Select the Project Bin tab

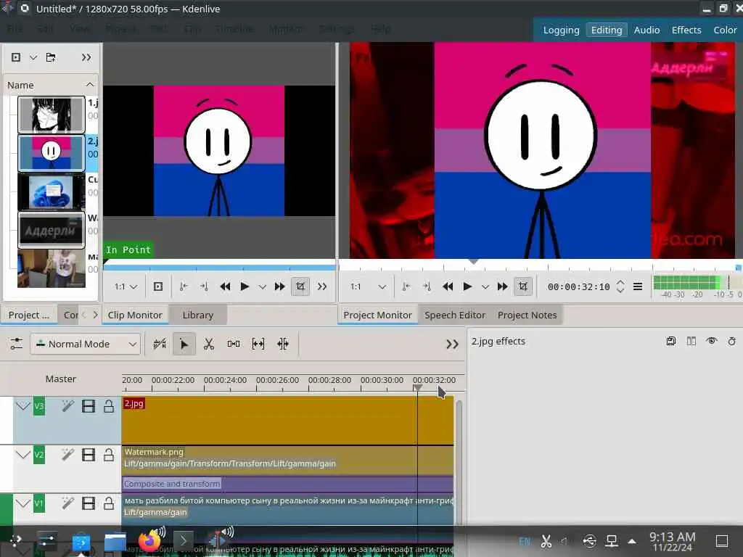tap(29, 315)
